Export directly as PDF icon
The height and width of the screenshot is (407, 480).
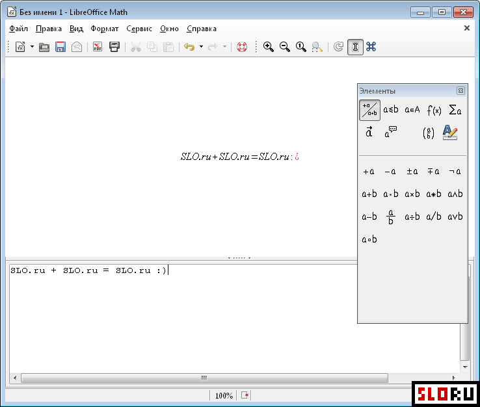tap(98, 47)
